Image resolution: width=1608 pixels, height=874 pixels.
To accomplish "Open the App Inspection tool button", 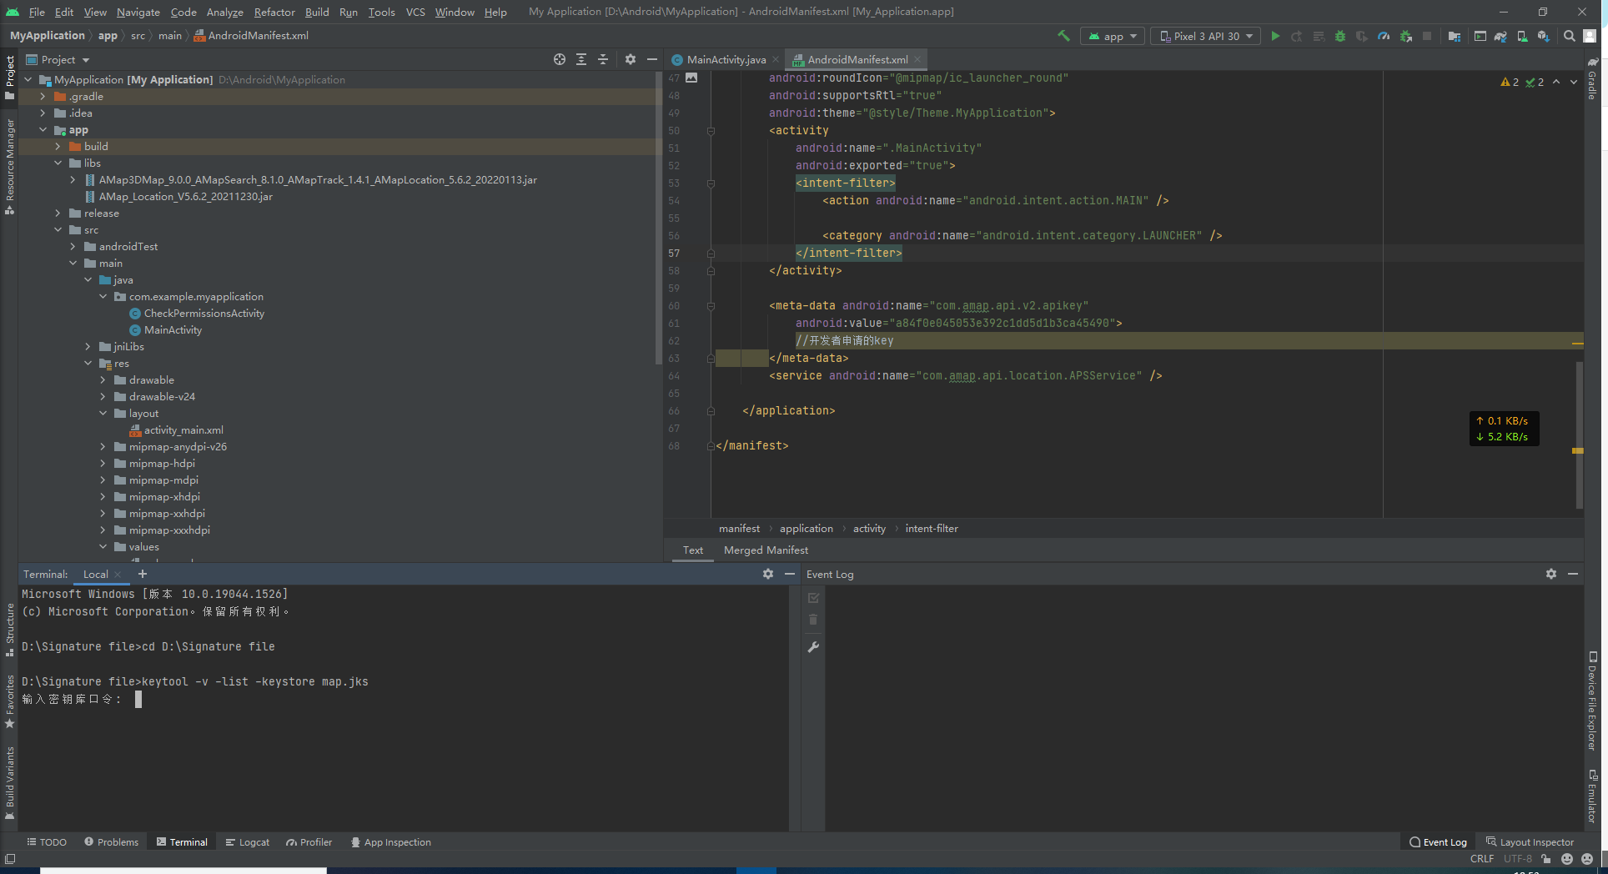I will (390, 842).
